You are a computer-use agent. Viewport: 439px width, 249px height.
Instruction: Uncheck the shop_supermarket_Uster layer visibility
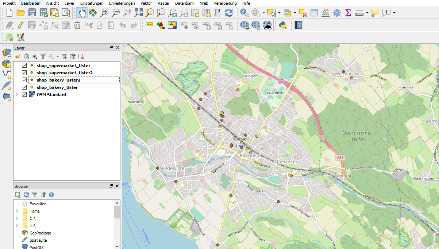[x=24, y=66]
